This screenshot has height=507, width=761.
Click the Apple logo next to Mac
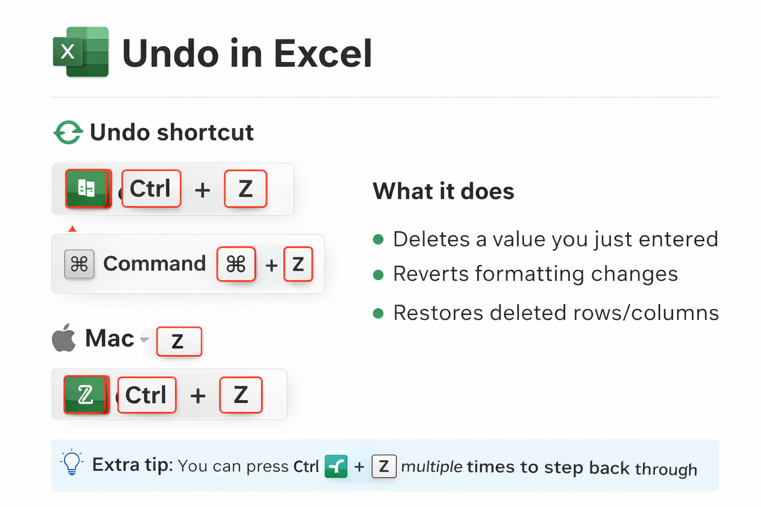[64, 338]
